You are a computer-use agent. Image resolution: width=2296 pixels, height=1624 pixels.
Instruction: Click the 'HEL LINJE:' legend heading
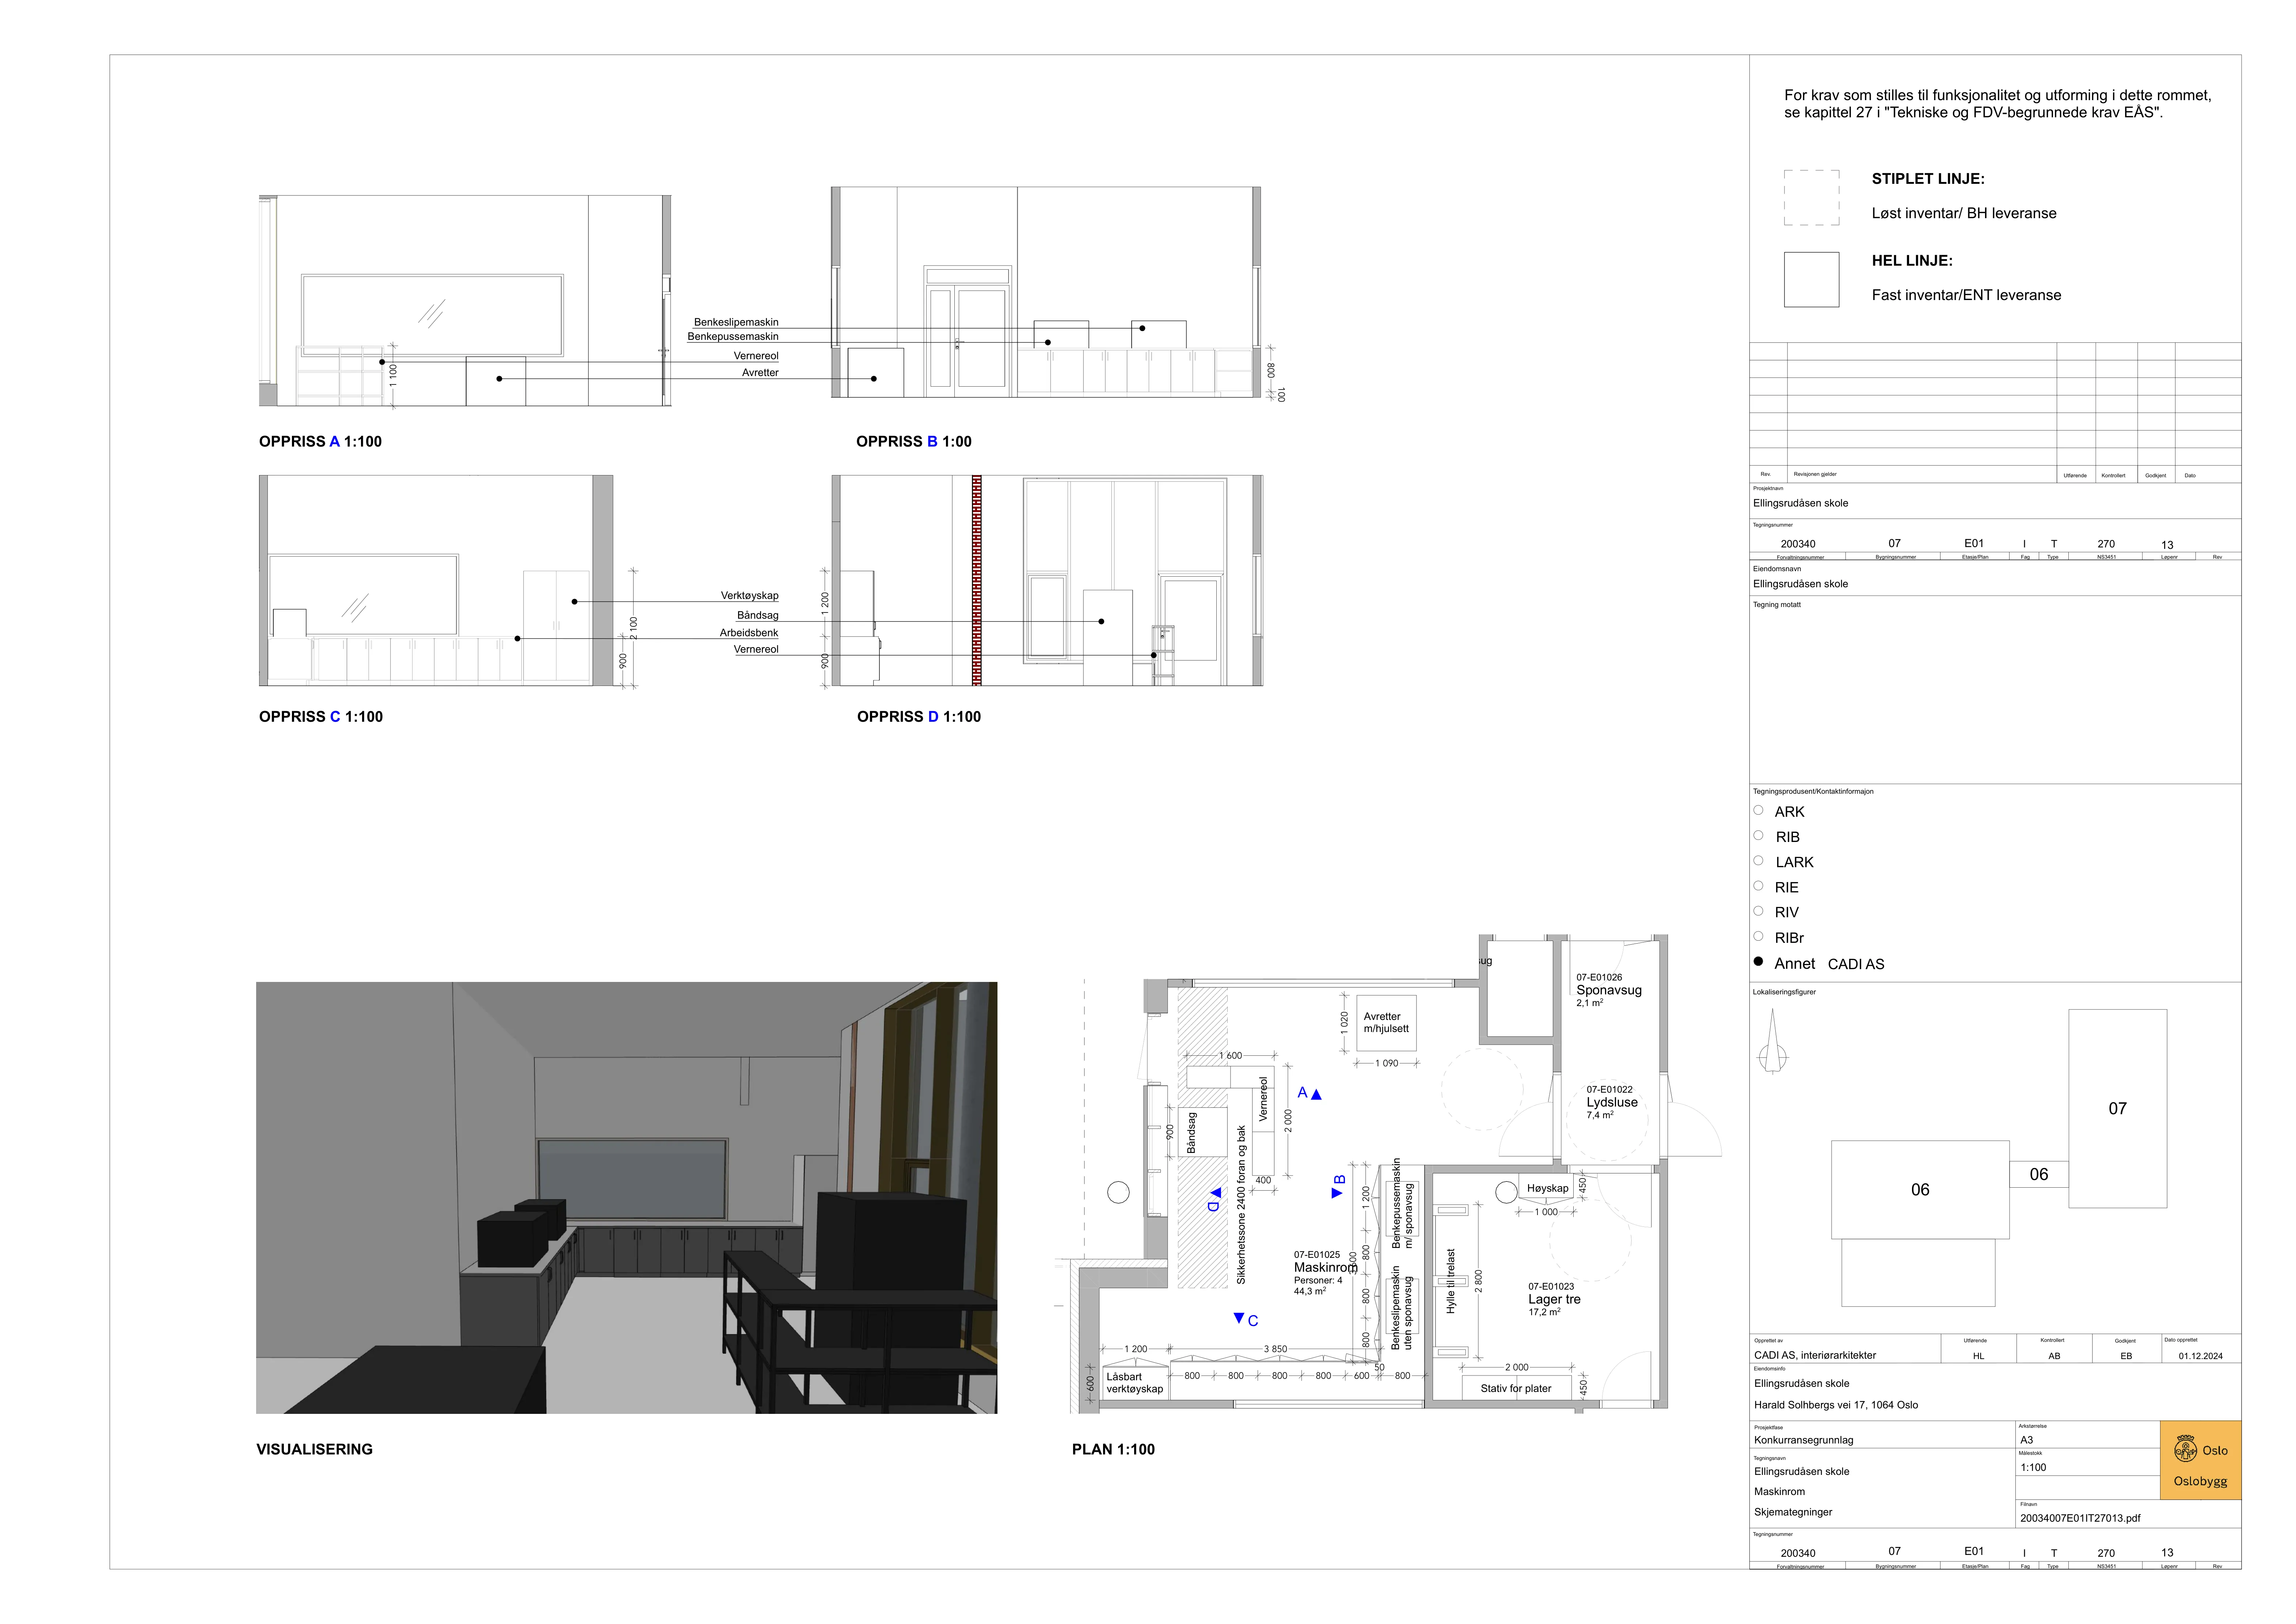click(1912, 261)
